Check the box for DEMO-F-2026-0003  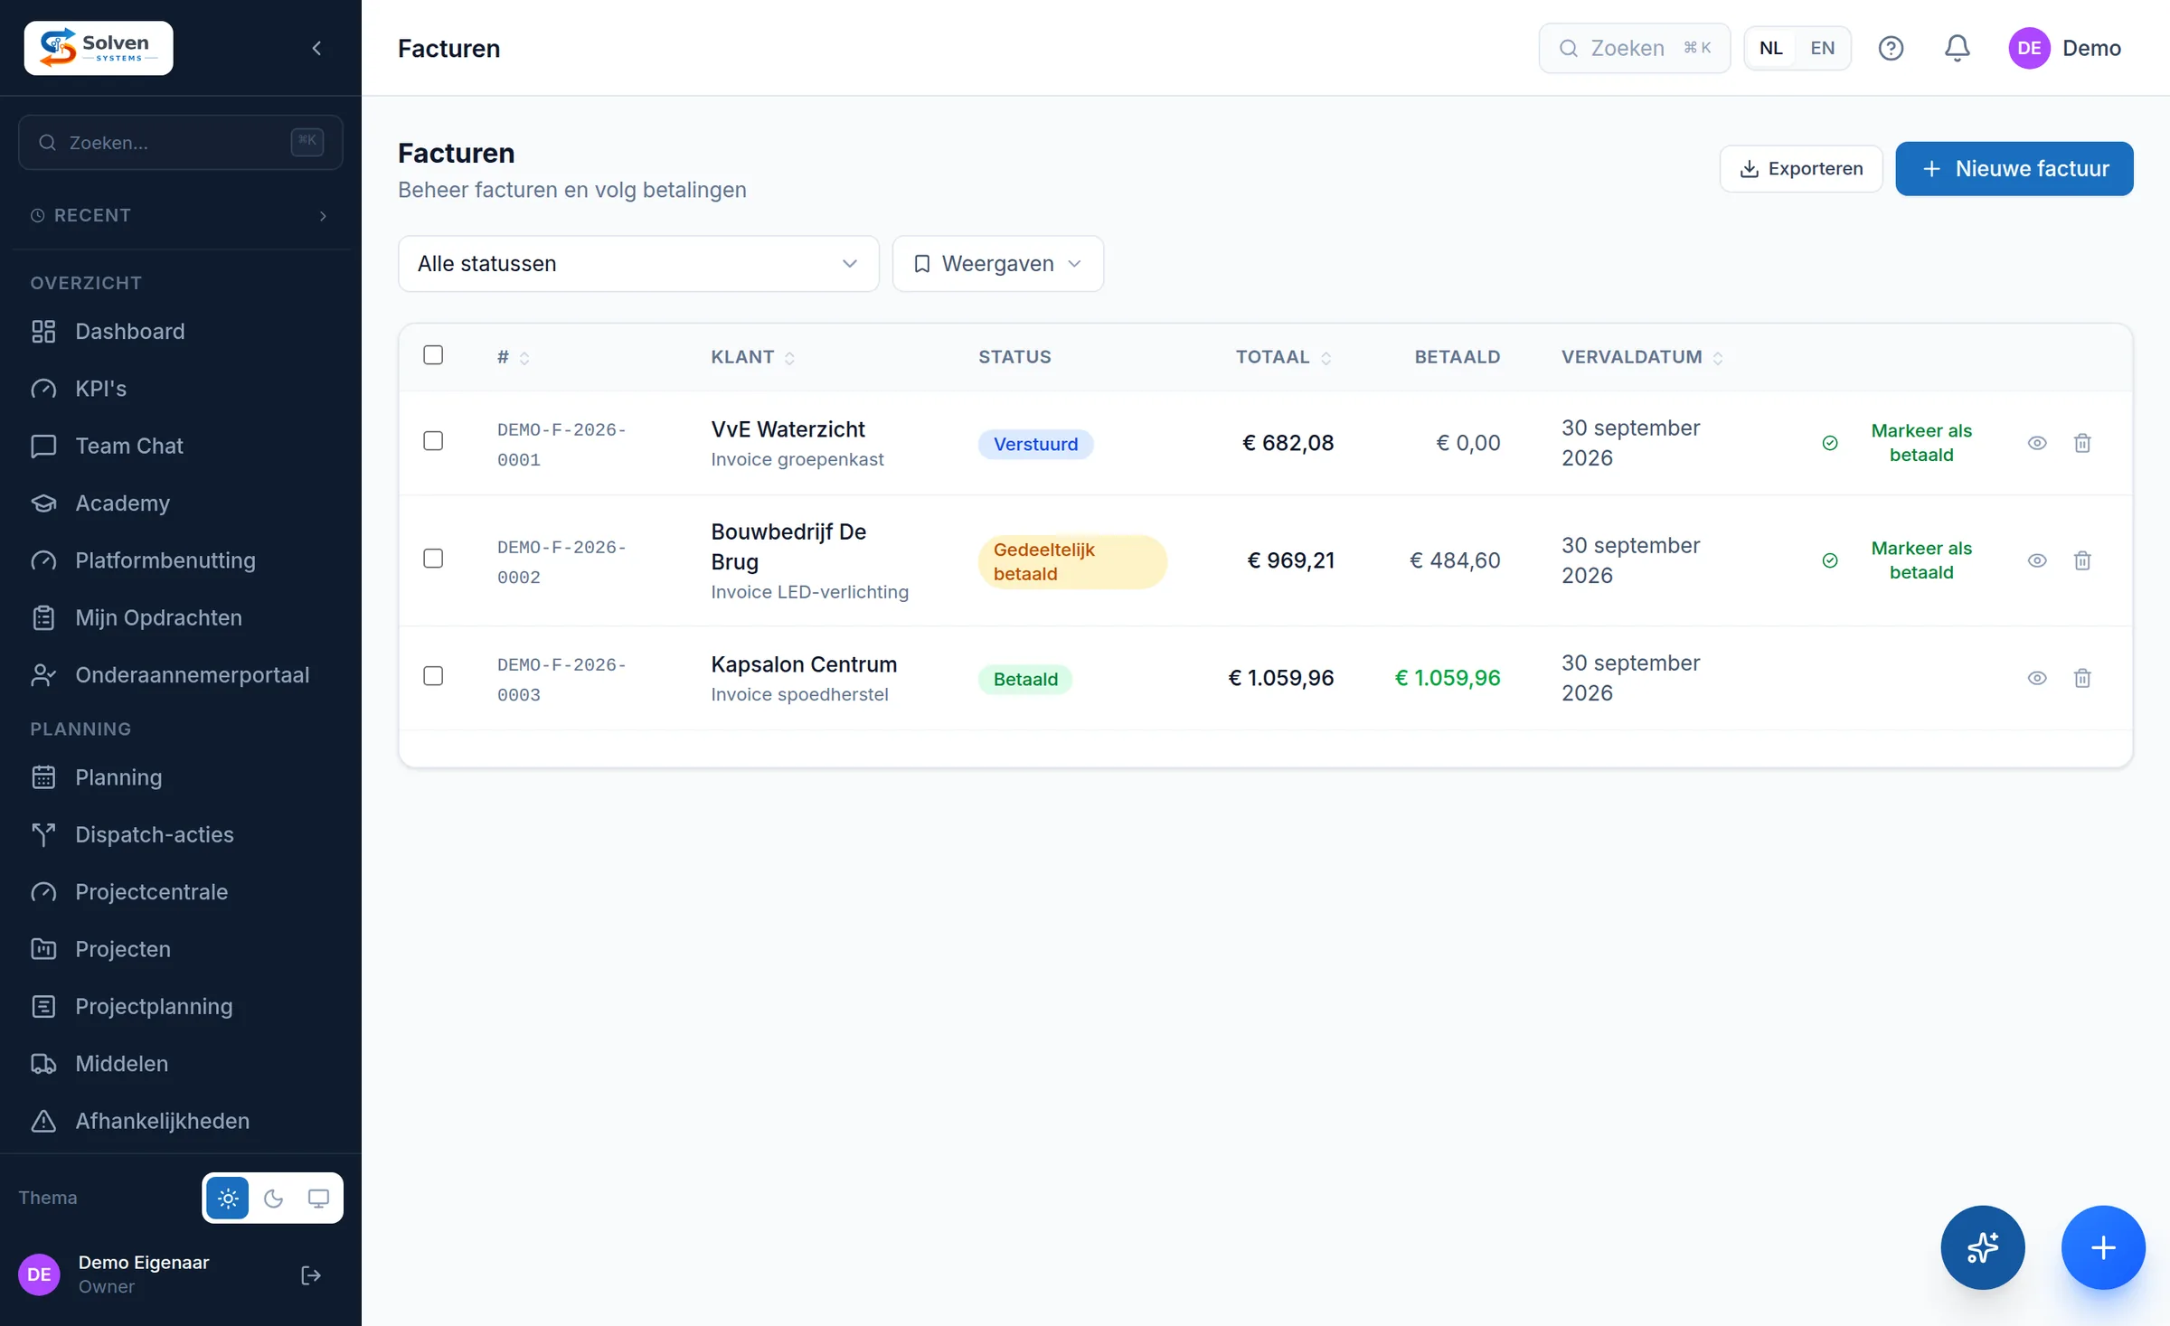(x=433, y=676)
